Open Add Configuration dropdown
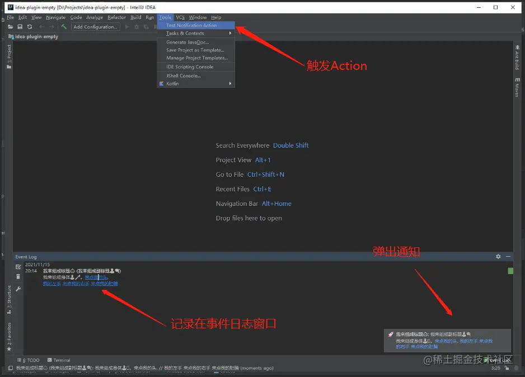Screen dimensions: 525x377 pyautogui.click(x=95, y=27)
